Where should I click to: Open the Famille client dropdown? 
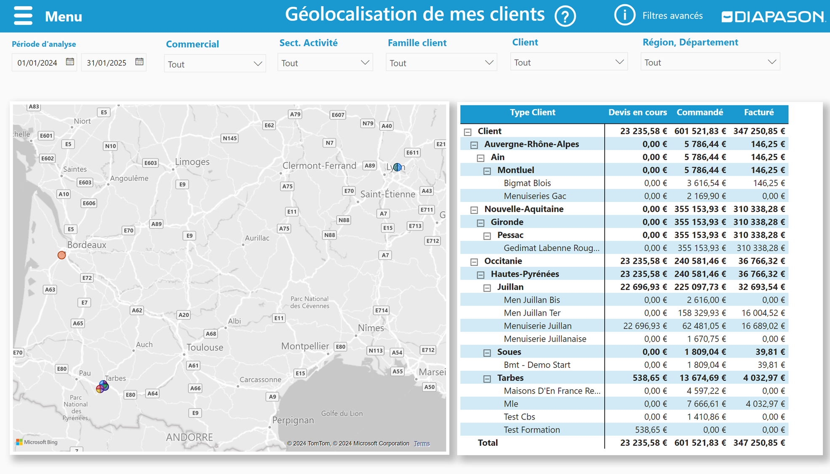(x=441, y=63)
